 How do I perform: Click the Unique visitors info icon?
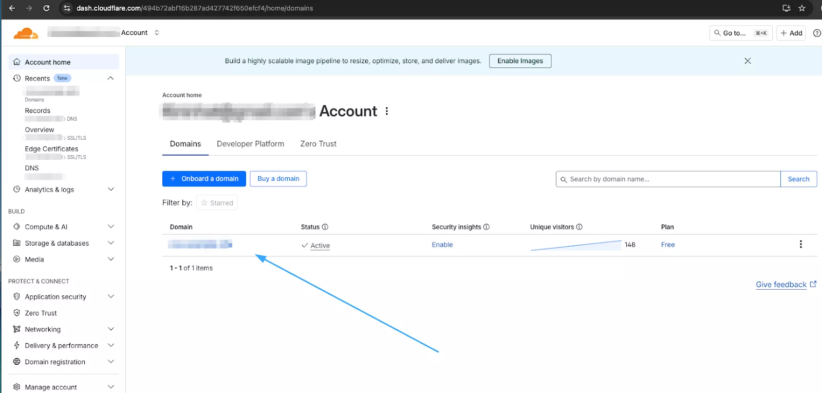580,227
